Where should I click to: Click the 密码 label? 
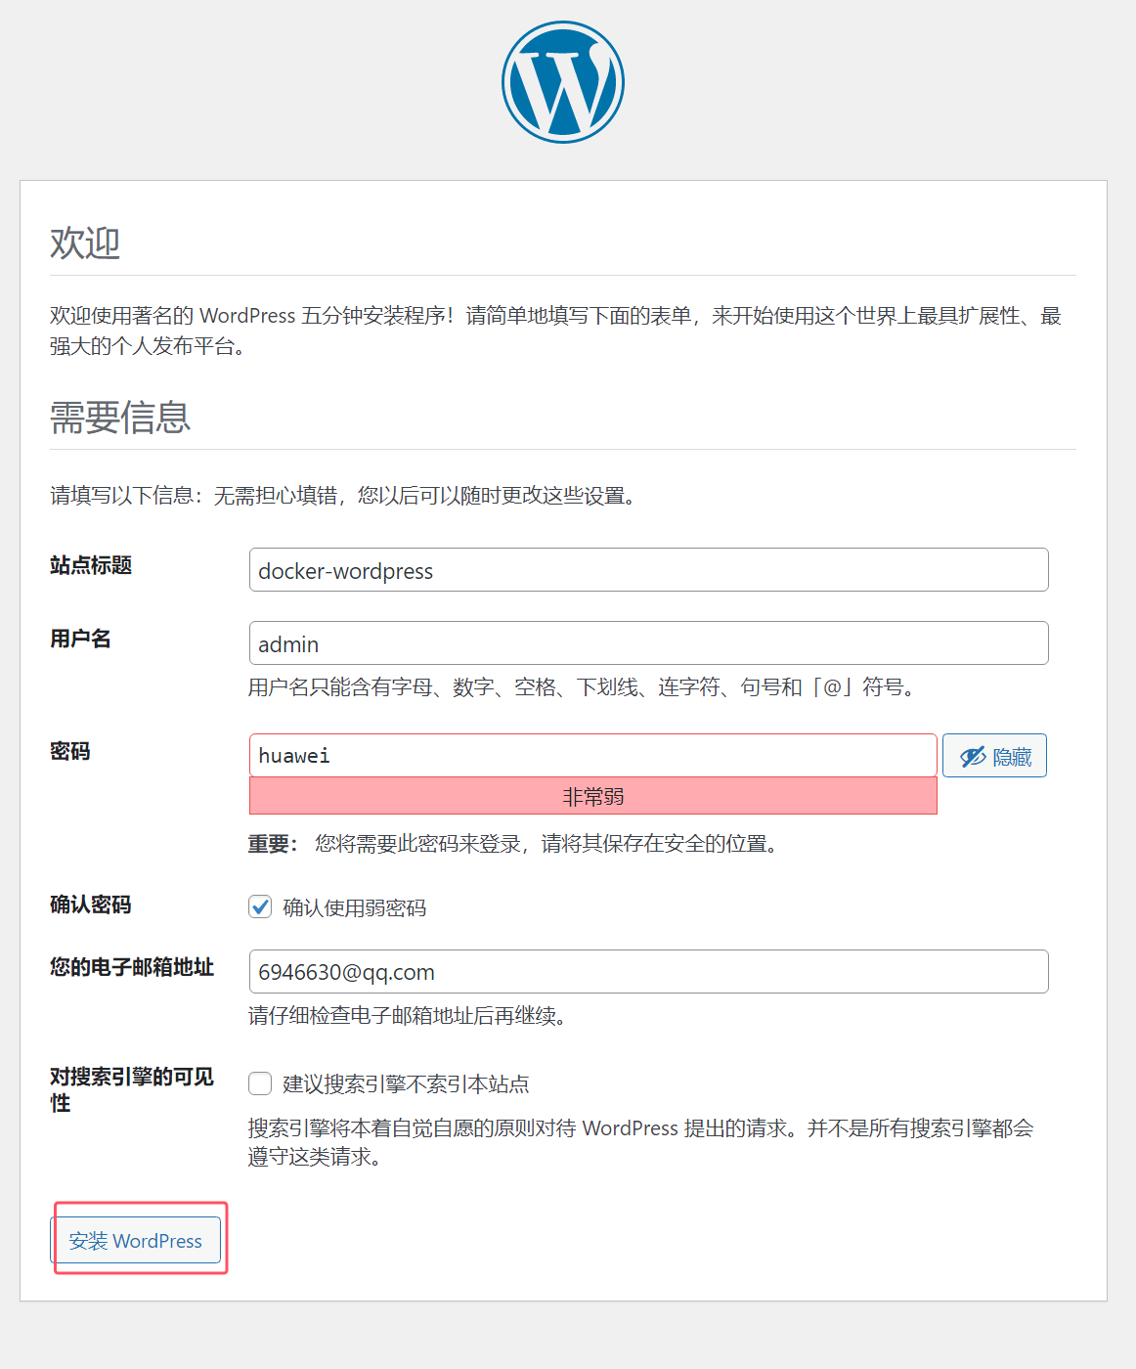(x=70, y=751)
